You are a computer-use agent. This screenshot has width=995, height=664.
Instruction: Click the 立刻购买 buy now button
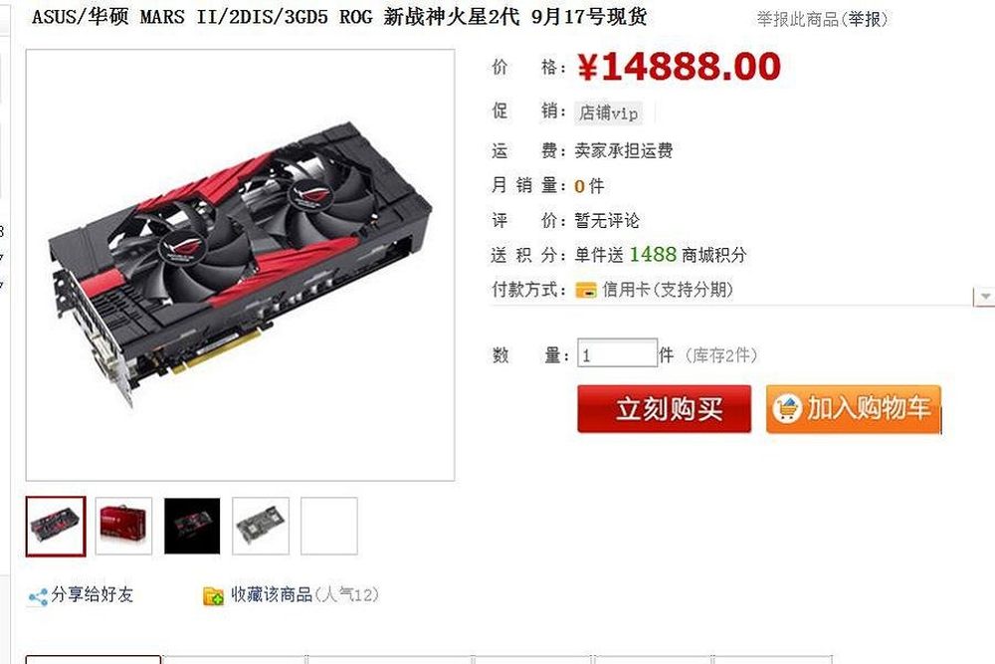click(665, 409)
